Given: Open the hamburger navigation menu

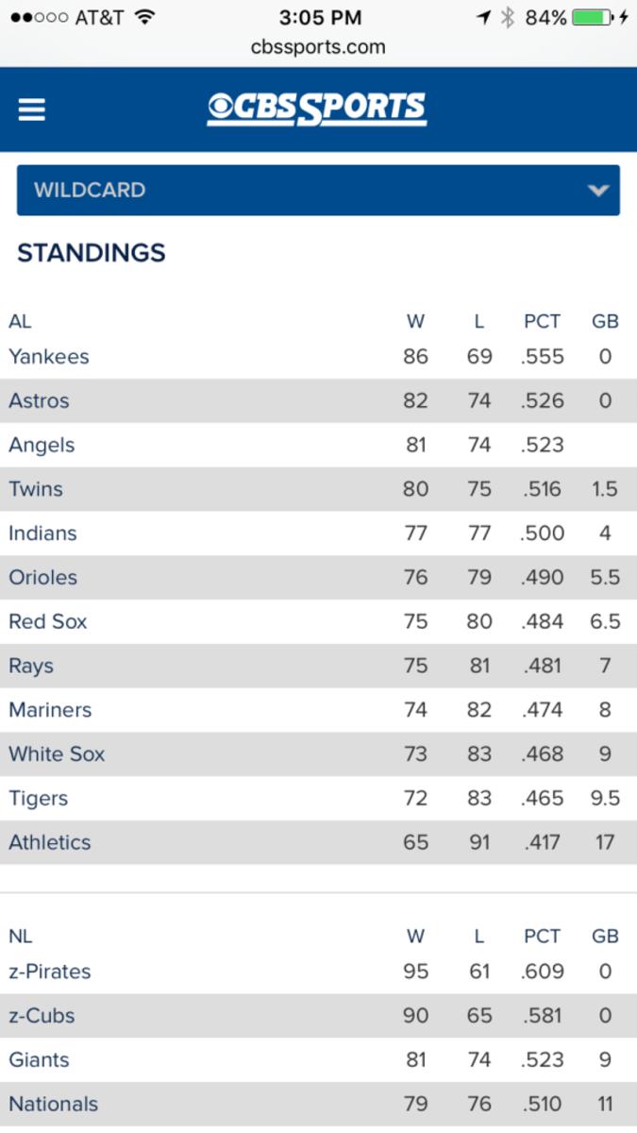Looking at the screenshot, I should pos(33,109).
